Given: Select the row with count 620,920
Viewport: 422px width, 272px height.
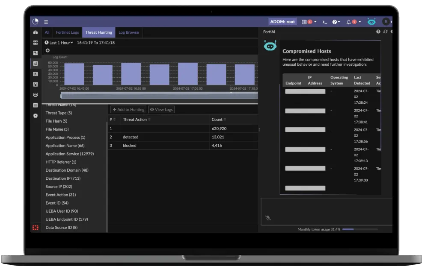Looking at the screenshot, I should [183, 129].
